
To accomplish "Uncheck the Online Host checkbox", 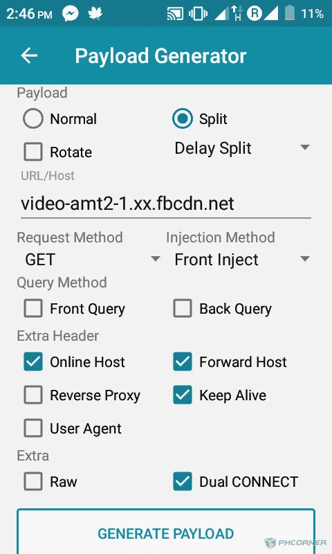I will (x=33, y=361).
